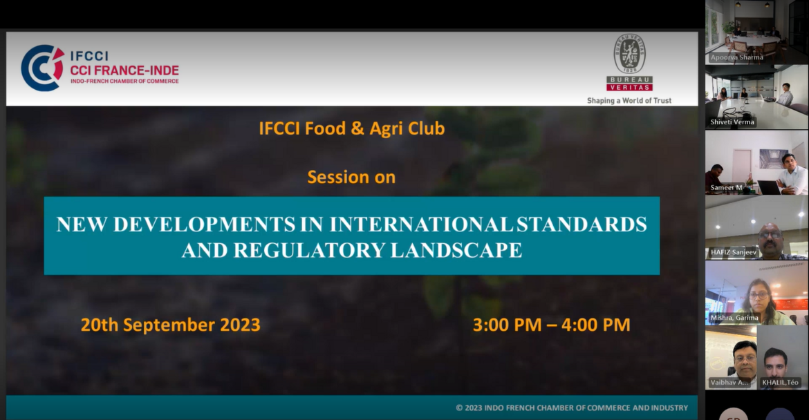
Task: Click the IFCCI circular emblem logo
Action: click(41, 68)
